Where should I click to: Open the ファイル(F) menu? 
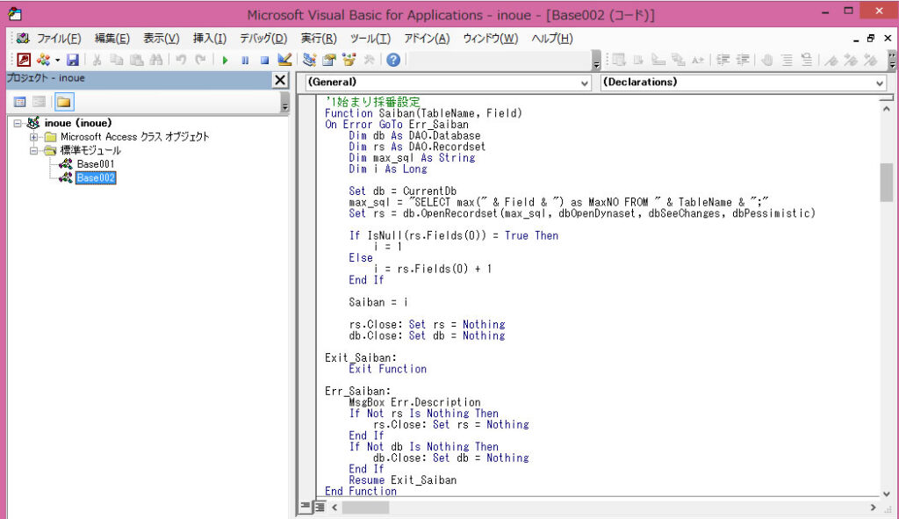click(59, 39)
